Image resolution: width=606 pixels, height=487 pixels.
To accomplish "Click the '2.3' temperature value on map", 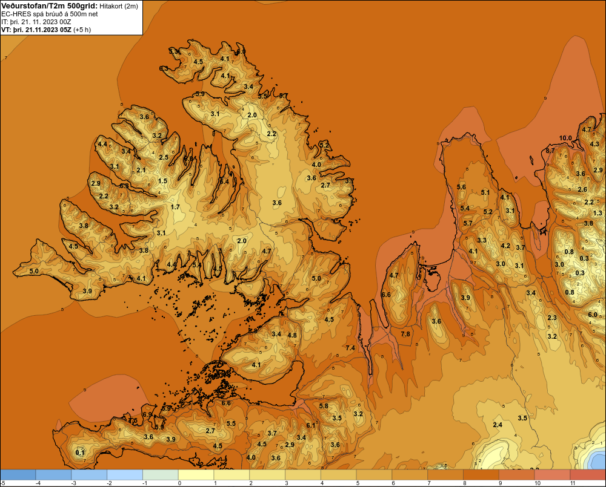I will (552, 318).
